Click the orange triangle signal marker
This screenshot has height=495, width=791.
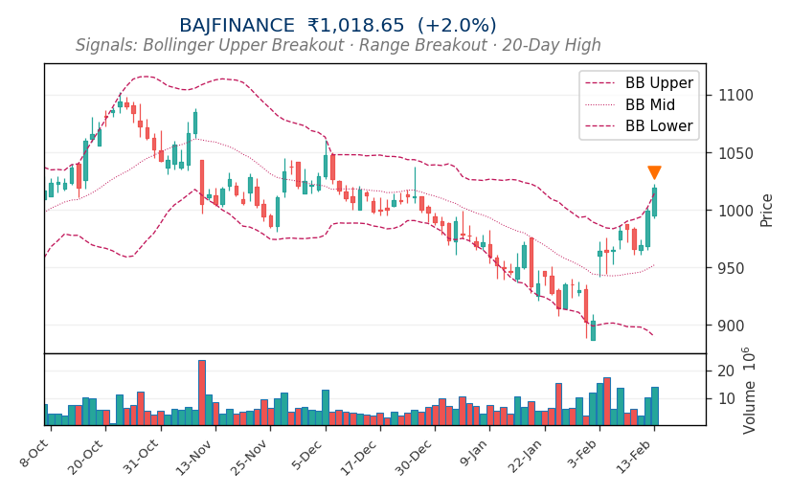[654, 172]
